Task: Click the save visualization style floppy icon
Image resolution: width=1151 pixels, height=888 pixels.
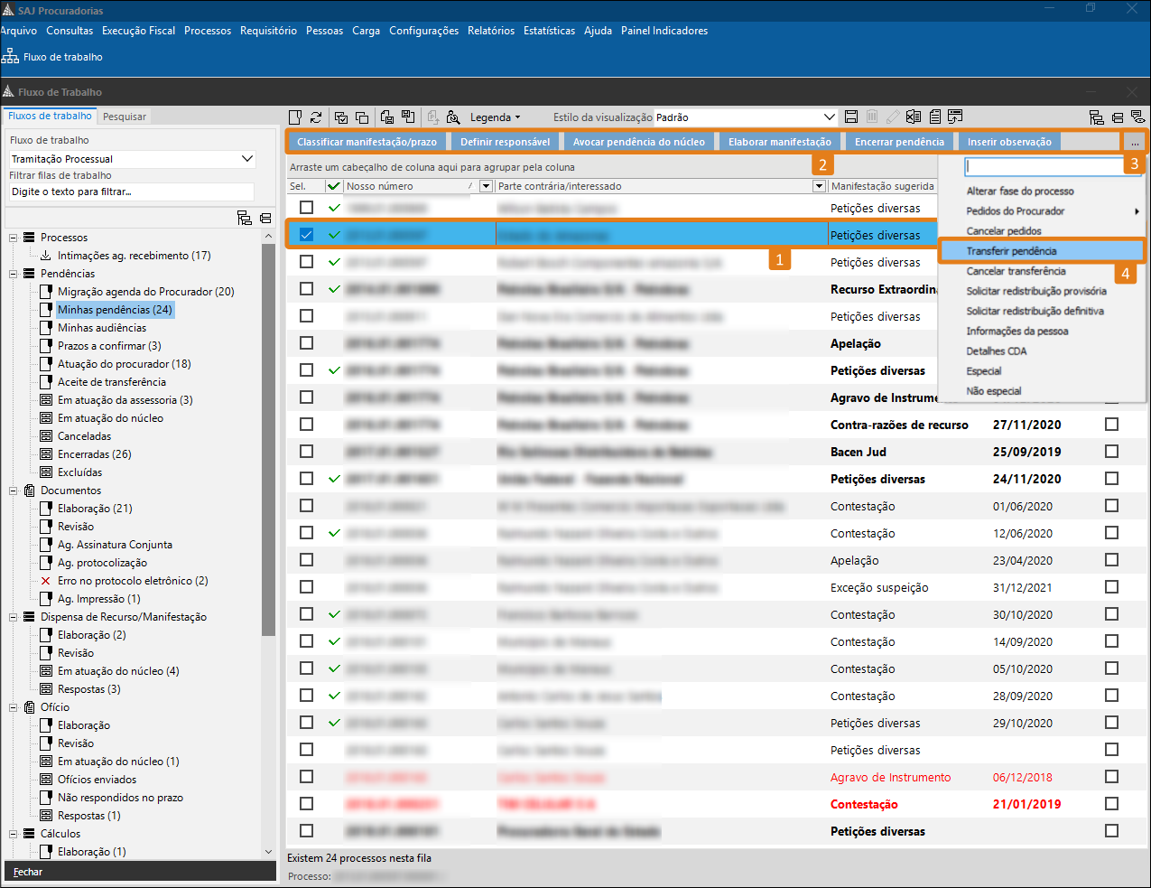Action: pos(850,117)
